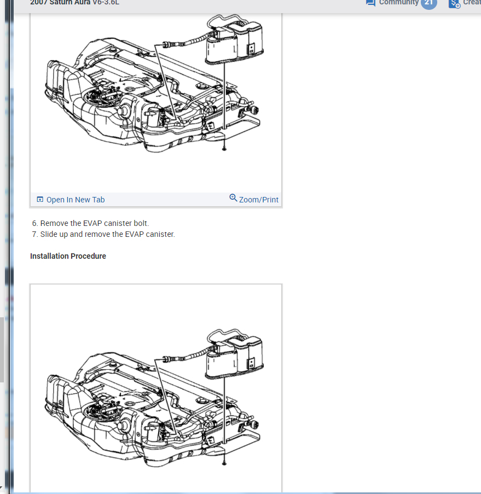Select the text 'Remove the EVAP canister bolt.'
Screen dimensions: 481x494
[x=94, y=223]
